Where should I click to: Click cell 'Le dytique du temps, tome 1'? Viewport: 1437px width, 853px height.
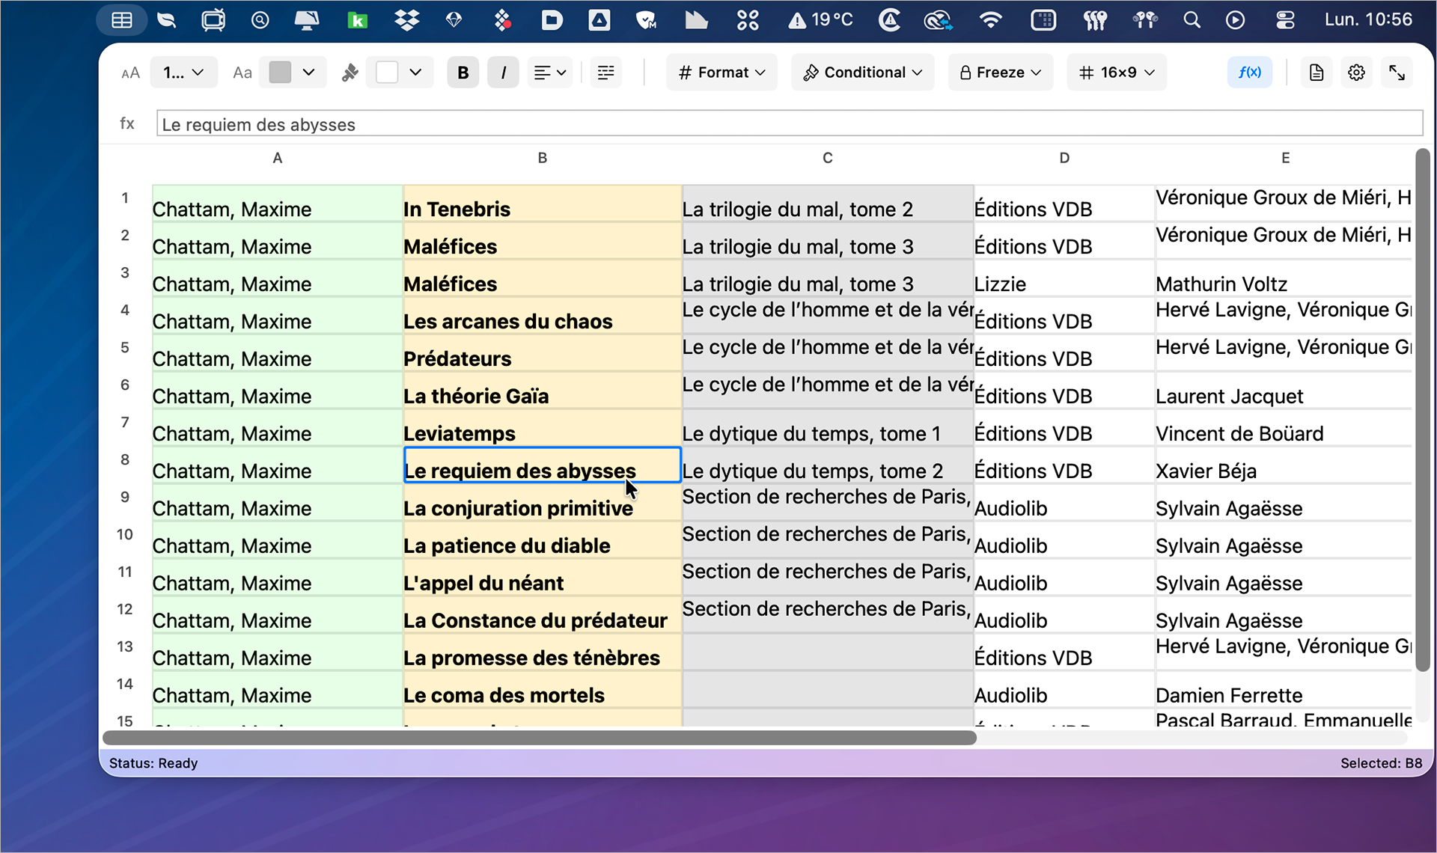click(x=828, y=428)
